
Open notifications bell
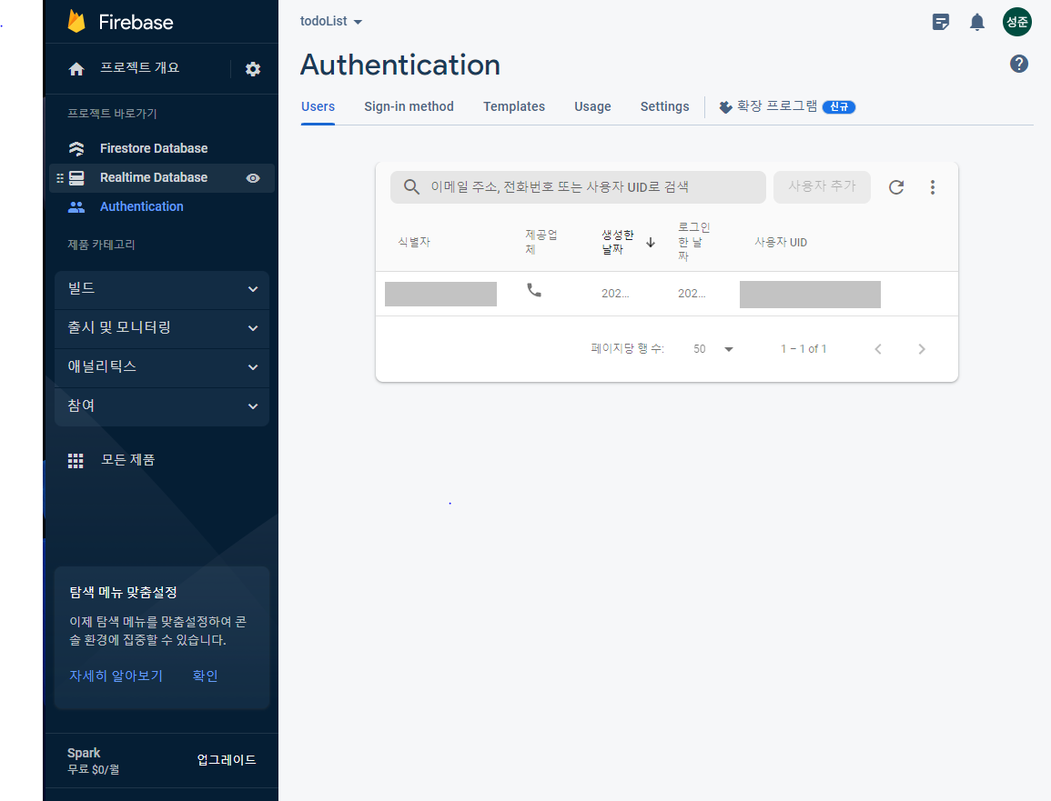point(977,22)
